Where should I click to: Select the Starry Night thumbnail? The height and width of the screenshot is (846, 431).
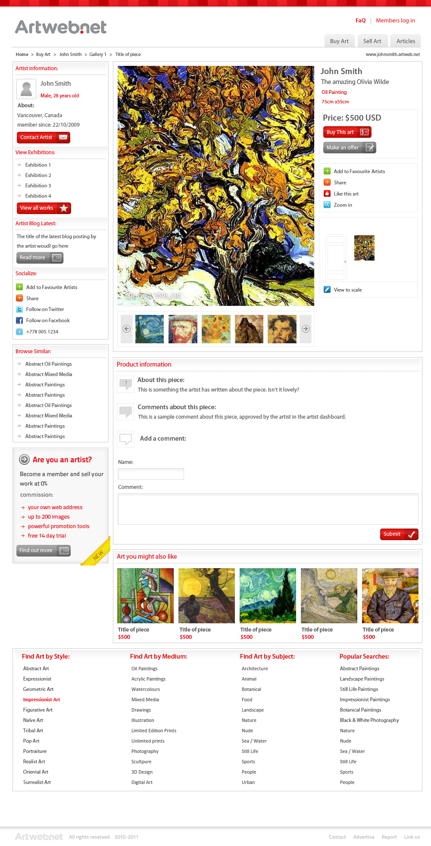(150, 329)
